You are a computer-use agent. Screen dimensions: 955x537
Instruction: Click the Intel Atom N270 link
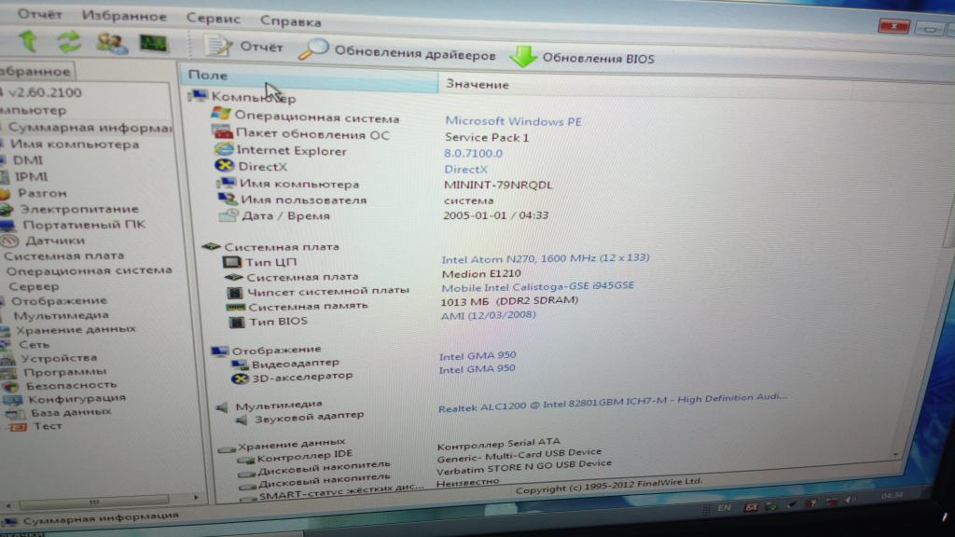(x=545, y=258)
